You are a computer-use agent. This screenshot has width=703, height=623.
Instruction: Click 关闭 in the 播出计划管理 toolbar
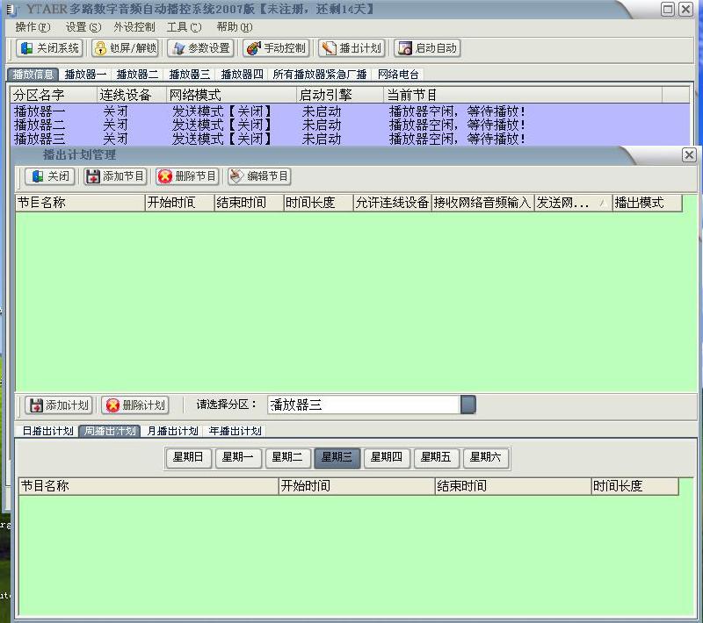click(x=51, y=176)
